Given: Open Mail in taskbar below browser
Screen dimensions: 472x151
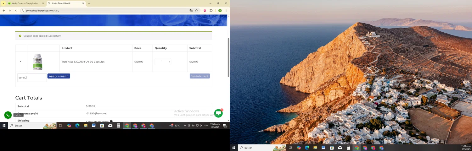Looking at the screenshot, I should pyautogui.click(x=110, y=126).
